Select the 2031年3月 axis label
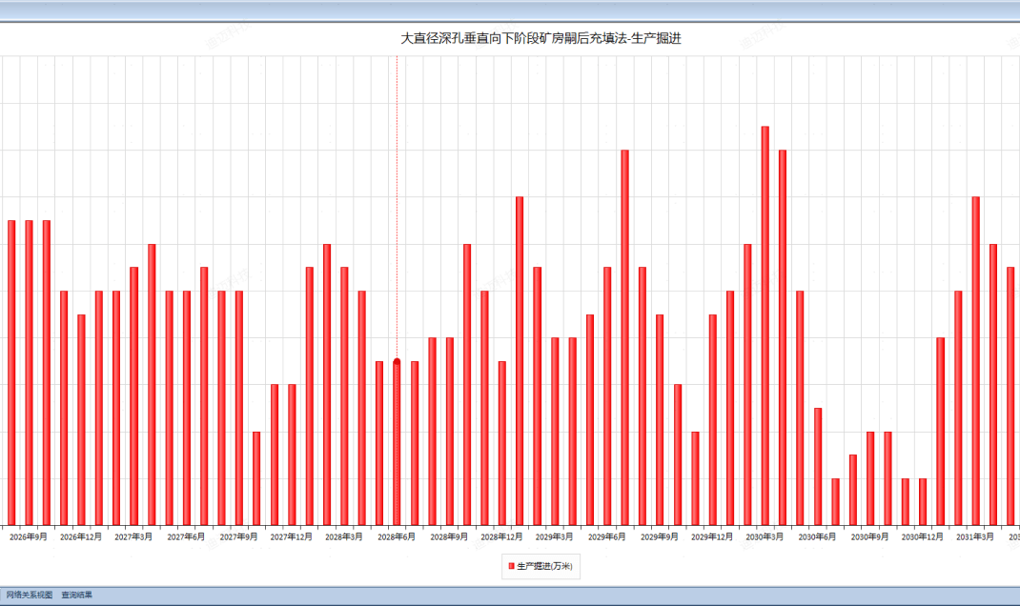The width and height of the screenshot is (1020, 606). tap(976, 537)
